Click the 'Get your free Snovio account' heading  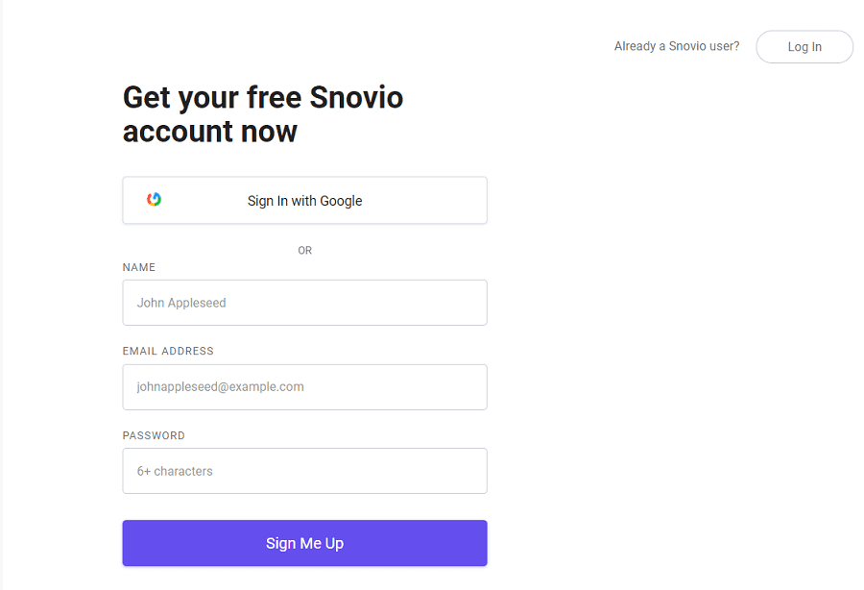click(x=263, y=98)
